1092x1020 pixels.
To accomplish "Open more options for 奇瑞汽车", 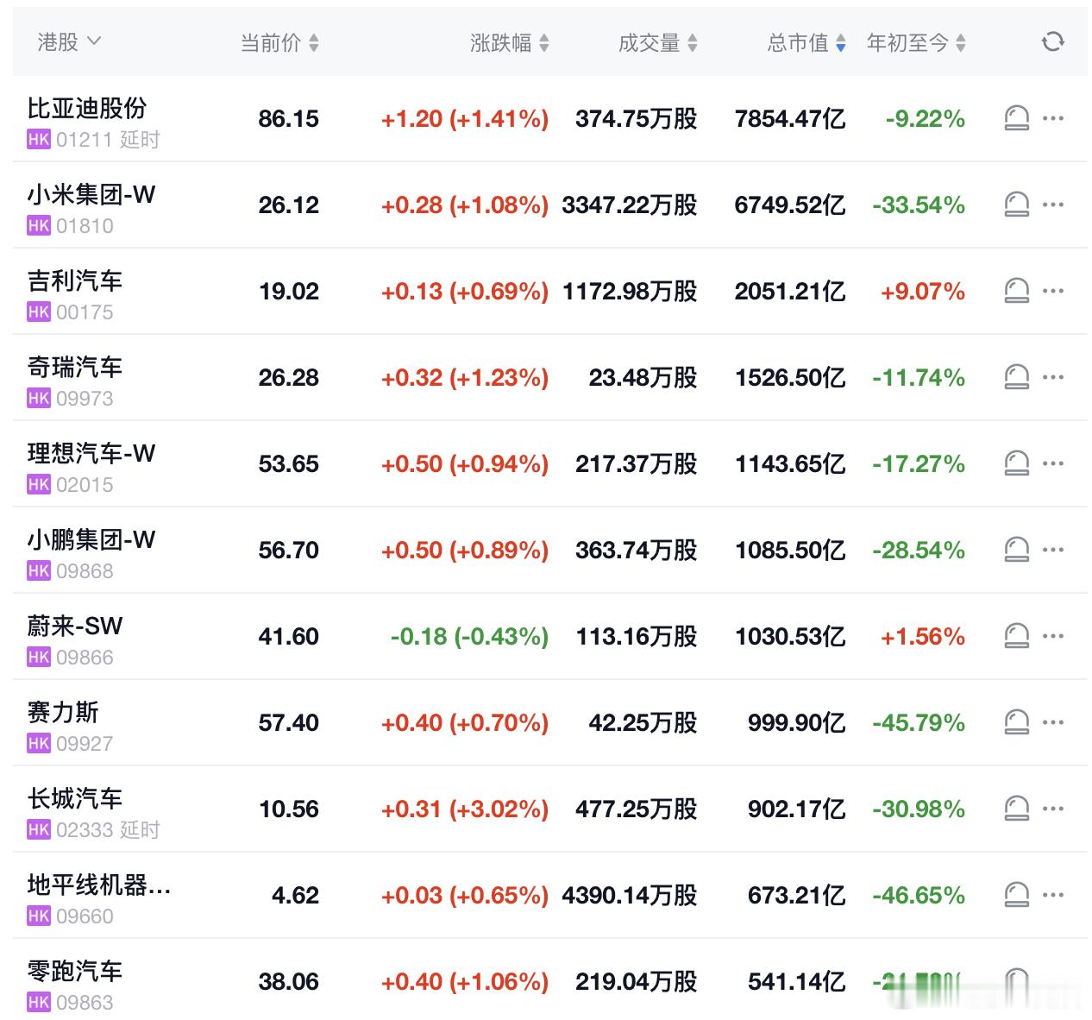I will 1053,377.
